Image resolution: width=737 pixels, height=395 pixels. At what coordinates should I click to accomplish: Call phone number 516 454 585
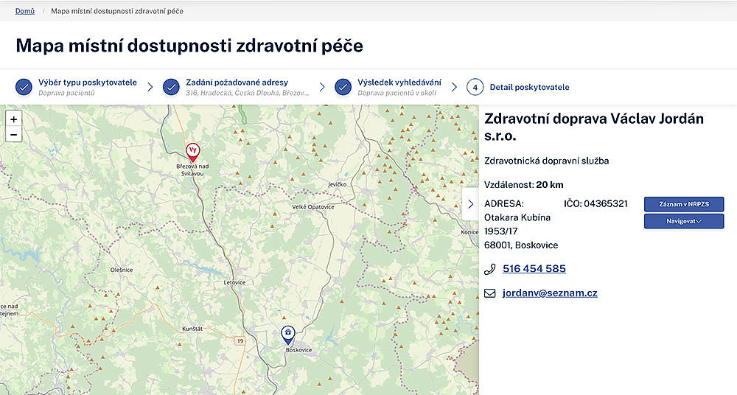pyautogui.click(x=534, y=269)
